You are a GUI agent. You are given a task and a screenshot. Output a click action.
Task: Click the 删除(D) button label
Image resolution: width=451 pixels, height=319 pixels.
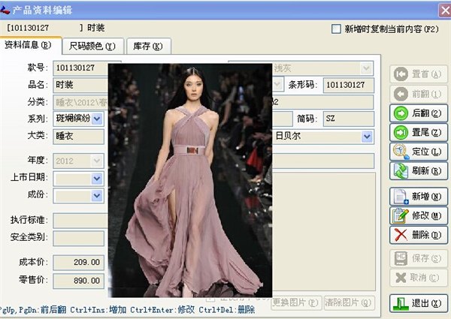pos(426,235)
